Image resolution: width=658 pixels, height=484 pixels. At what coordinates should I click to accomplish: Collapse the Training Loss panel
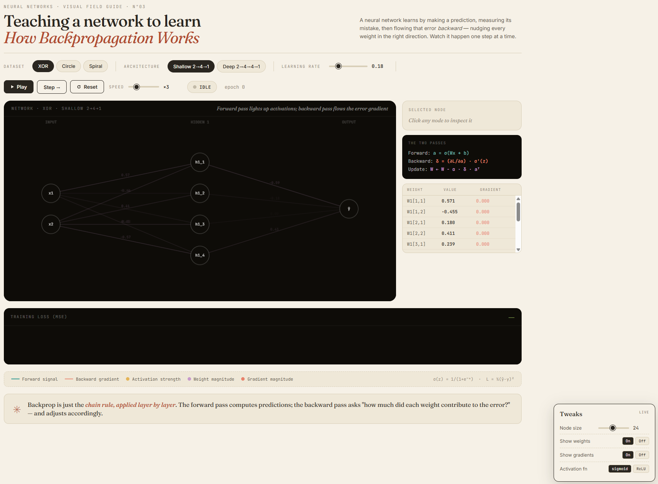click(511, 317)
